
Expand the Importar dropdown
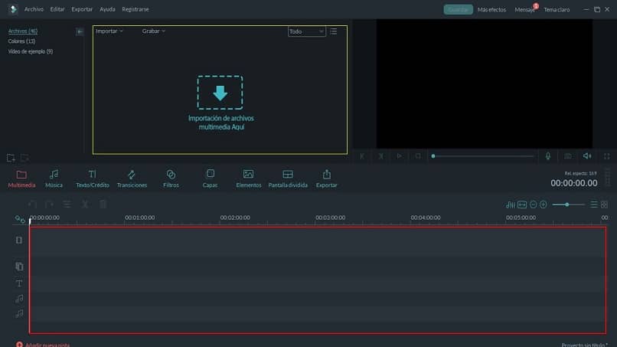109,31
